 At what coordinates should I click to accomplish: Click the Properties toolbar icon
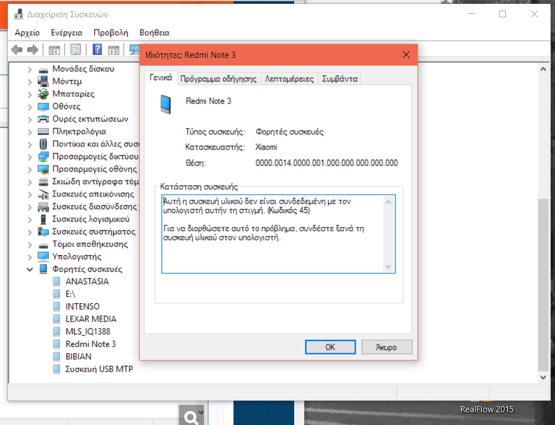(75, 50)
